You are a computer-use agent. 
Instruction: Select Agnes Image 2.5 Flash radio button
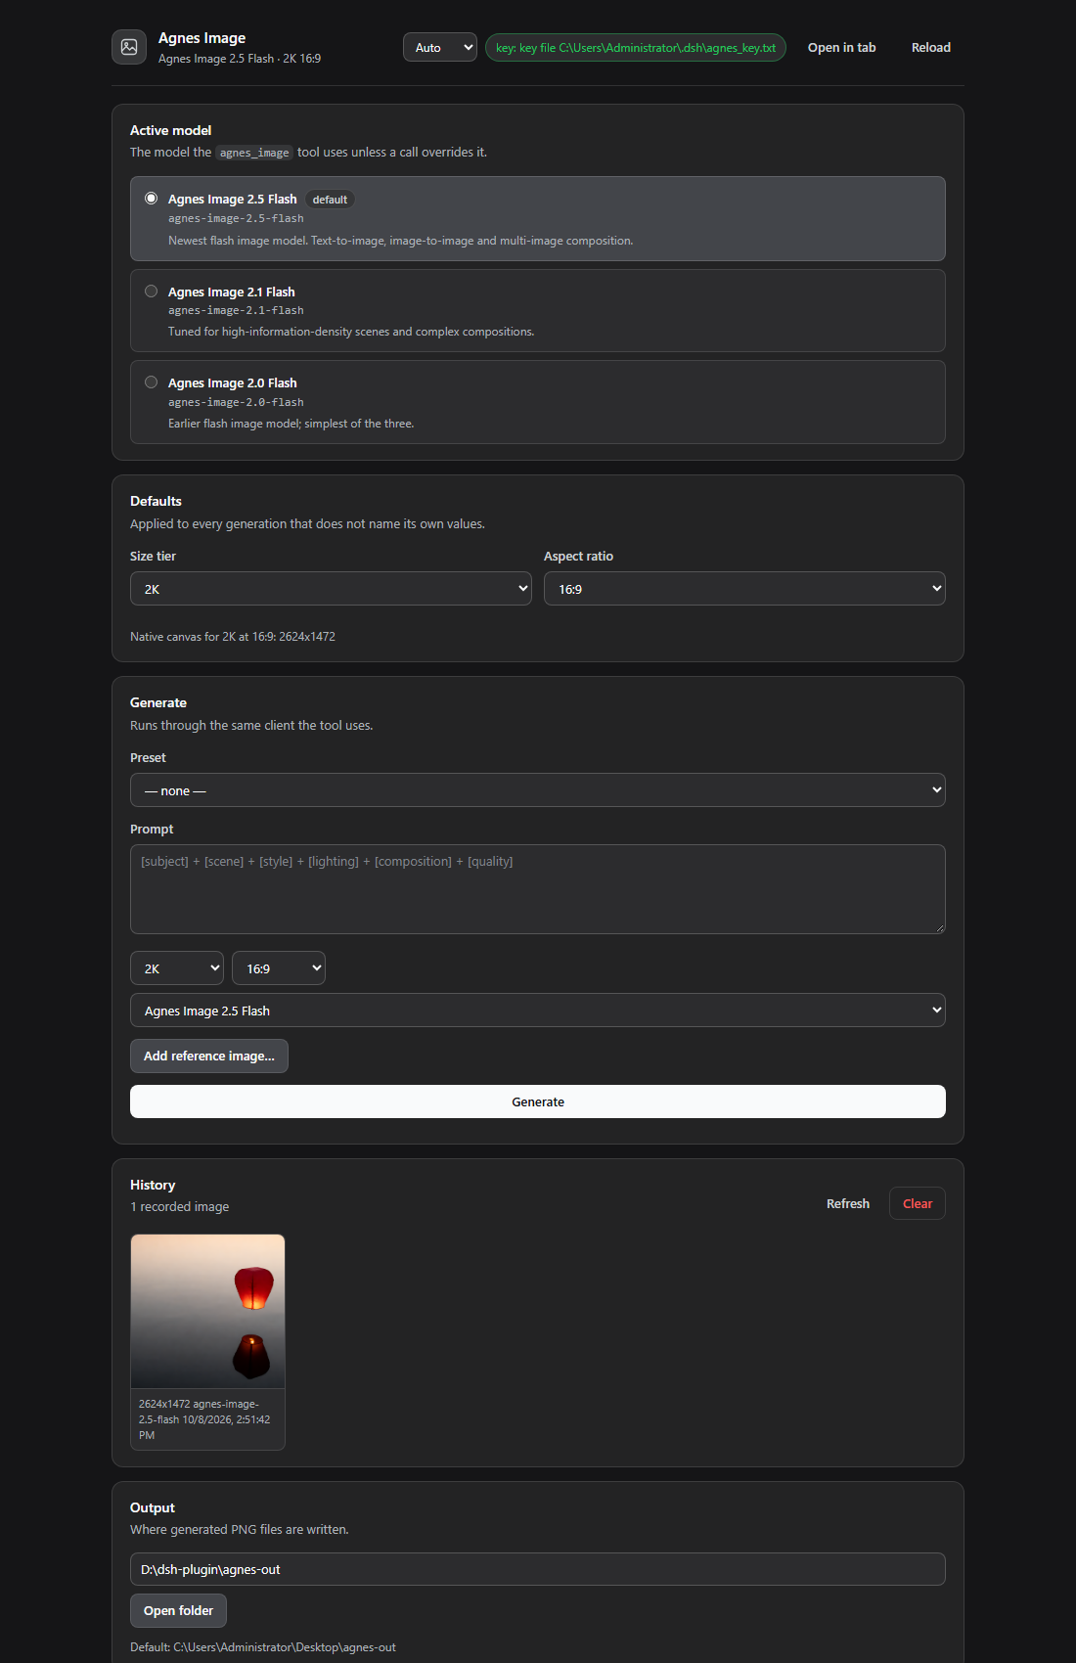(x=151, y=198)
